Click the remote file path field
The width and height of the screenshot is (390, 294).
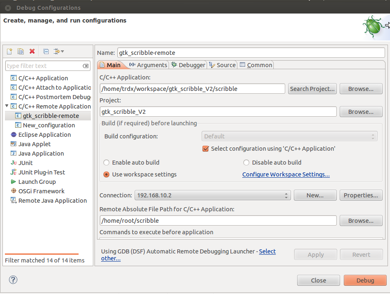coord(218,221)
